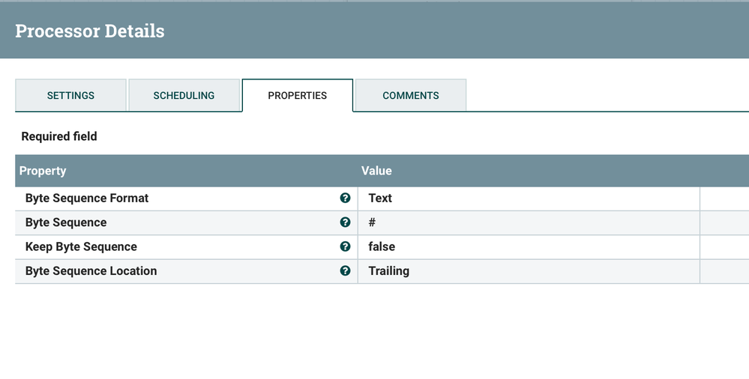Click help icon for Byte Sequence Location

click(345, 271)
